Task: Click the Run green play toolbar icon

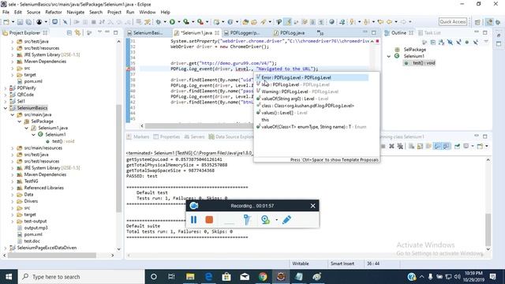Action: click(x=172, y=22)
